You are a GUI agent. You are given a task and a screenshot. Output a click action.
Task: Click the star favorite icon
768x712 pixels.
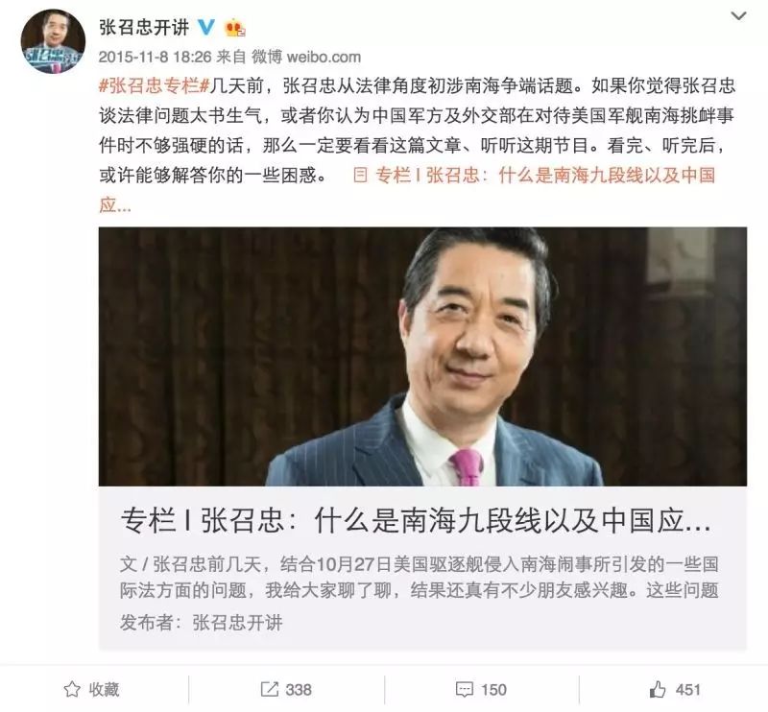(x=72, y=690)
